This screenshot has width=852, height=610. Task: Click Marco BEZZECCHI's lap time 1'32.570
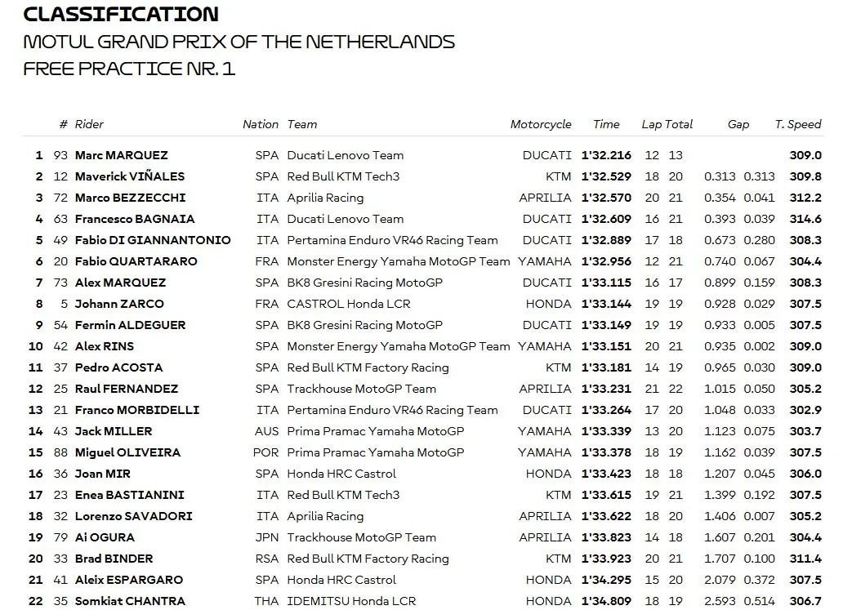point(606,198)
